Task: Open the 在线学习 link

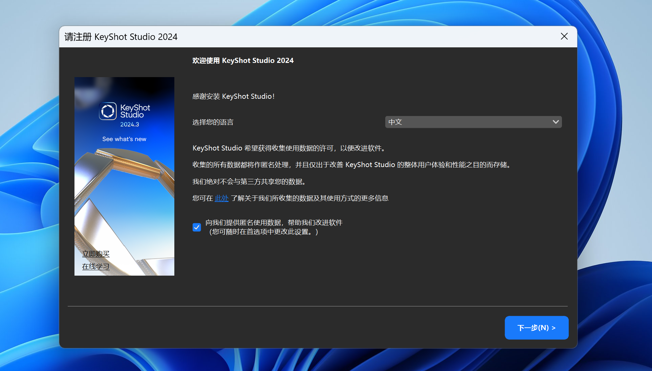Action: (x=96, y=267)
